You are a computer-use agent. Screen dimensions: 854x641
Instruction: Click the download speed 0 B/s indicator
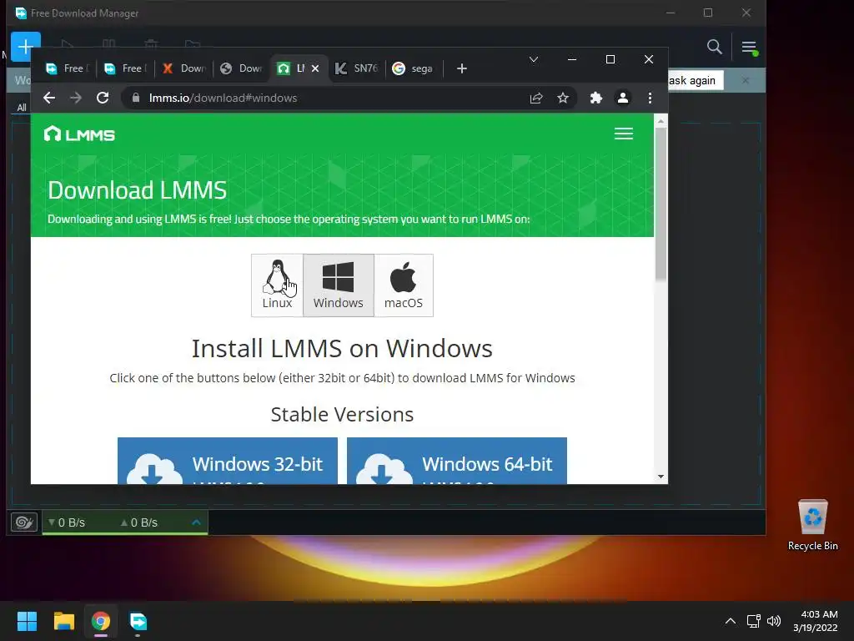(x=67, y=522)
